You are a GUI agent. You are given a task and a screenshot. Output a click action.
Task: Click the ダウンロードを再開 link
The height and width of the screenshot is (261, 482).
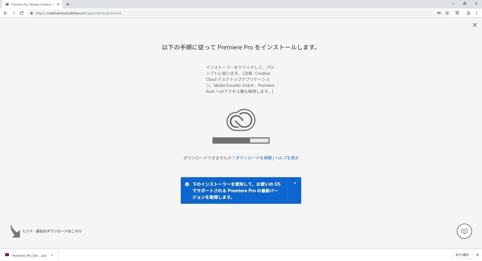tap(253, 158)
